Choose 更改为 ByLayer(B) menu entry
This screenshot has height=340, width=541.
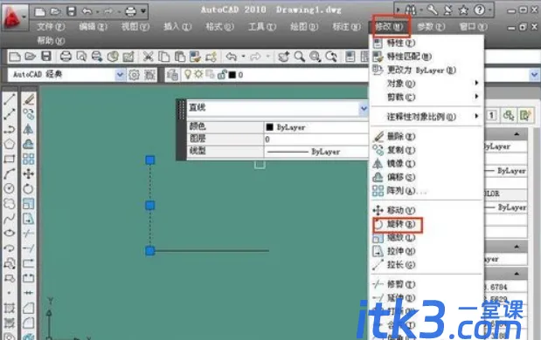pos(427,70)
